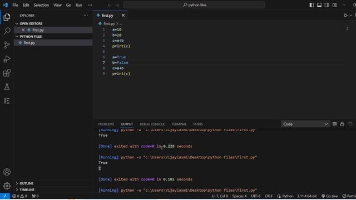Close first.py from Open Editors list
This screenshot has width=356, height=200.
23,30
